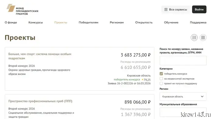Click the star rating 79,25
The width and height of the screenshot is (213, 119).
click(x=146, y=80)
